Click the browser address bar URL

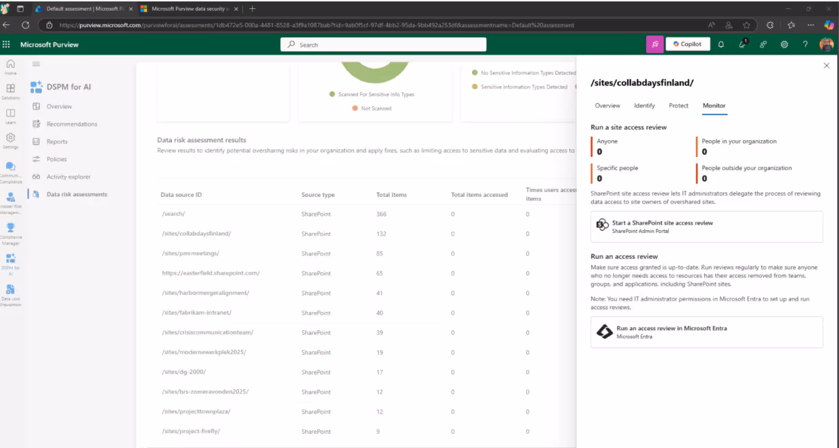coord(317,25)
